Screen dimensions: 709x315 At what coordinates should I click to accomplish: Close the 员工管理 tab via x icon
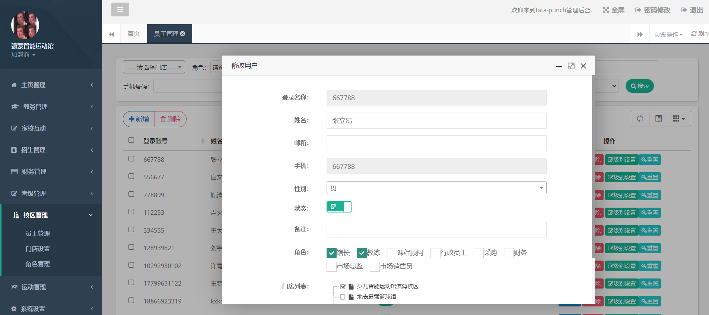[182, 34]
